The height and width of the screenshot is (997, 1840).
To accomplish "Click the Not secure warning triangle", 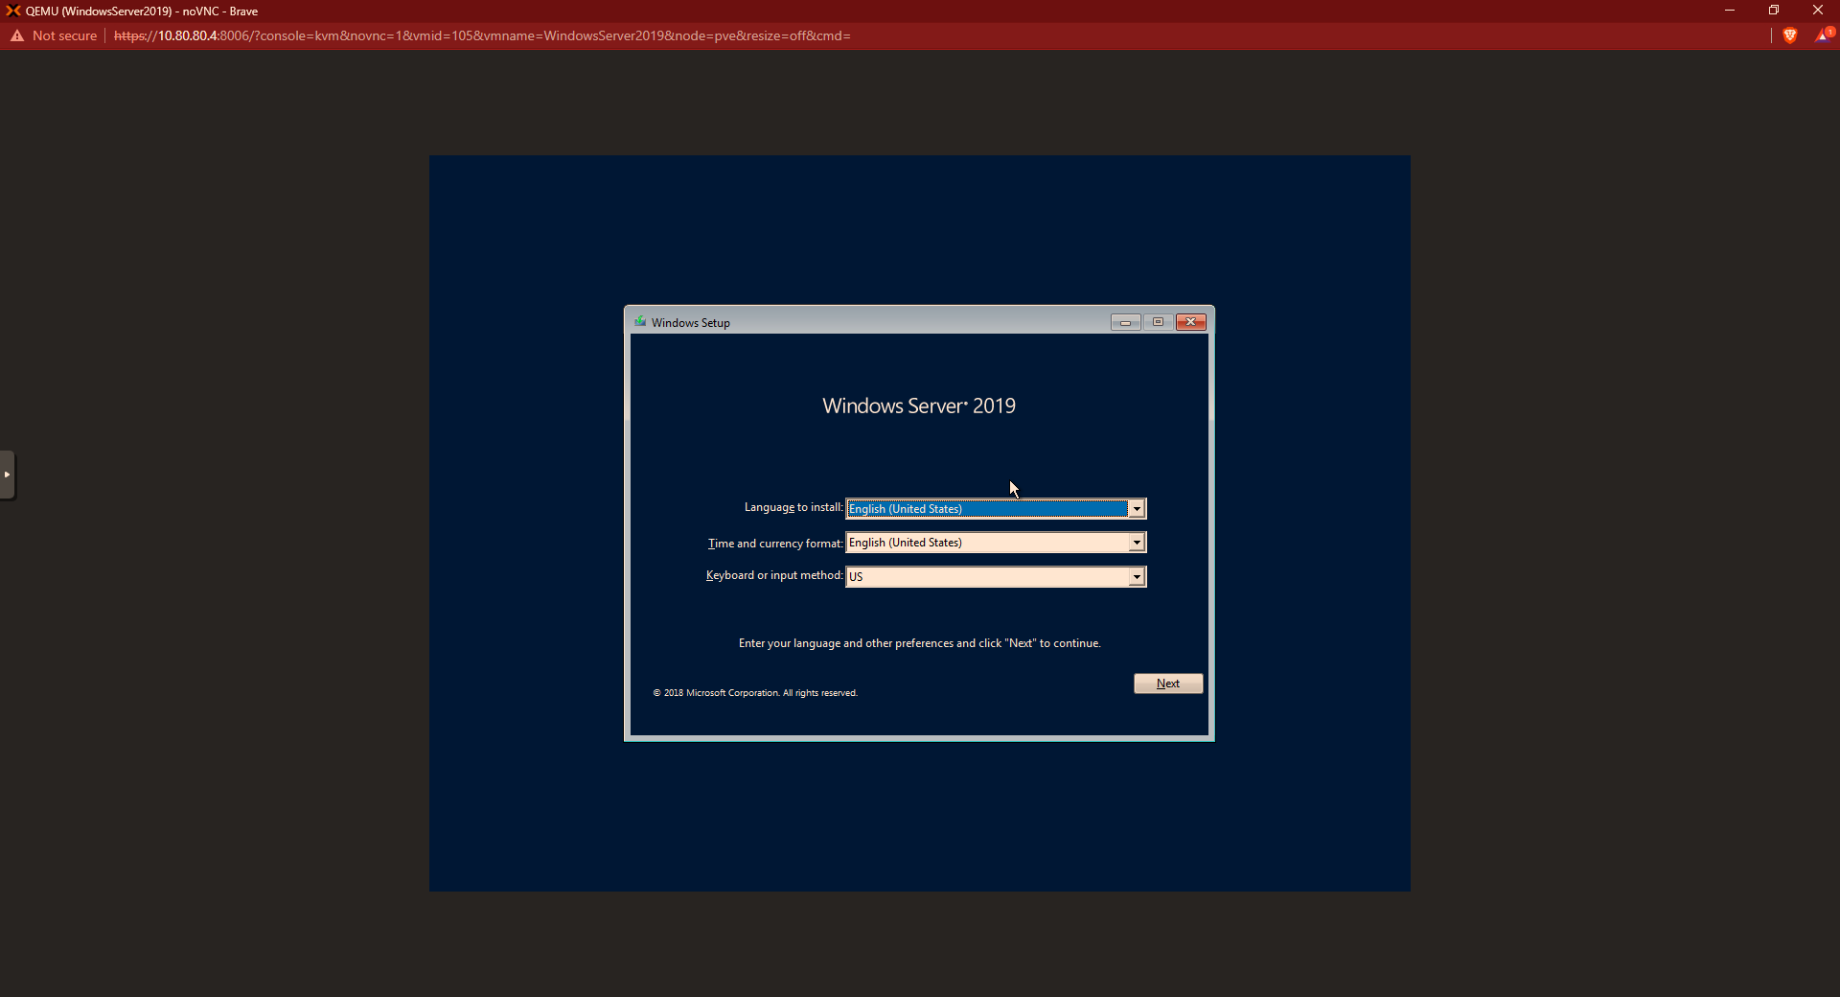I will point(16,35).
